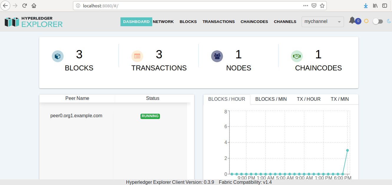Click the RUNNING status badge
Screen dimensions: 392x185
click(150, 116)
